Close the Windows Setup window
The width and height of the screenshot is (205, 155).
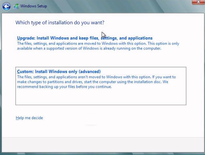197,2
